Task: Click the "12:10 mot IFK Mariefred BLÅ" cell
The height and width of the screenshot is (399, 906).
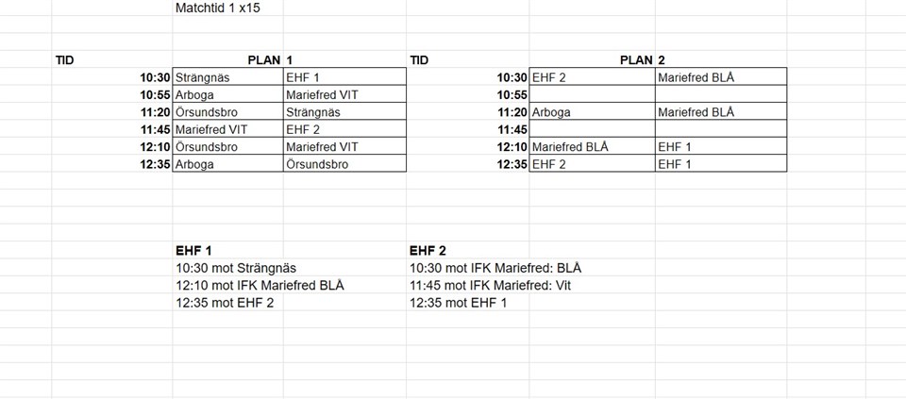Action: pos(260,285)
